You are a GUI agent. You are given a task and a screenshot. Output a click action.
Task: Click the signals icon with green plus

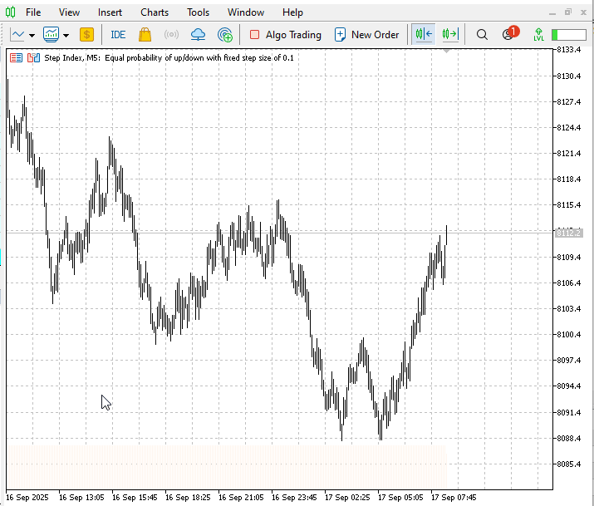click(x=224, y=35)
